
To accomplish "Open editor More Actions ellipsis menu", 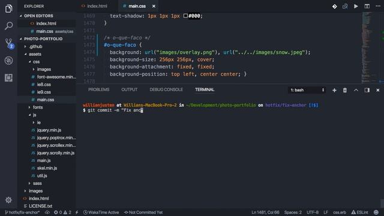I will pos(378,6).
